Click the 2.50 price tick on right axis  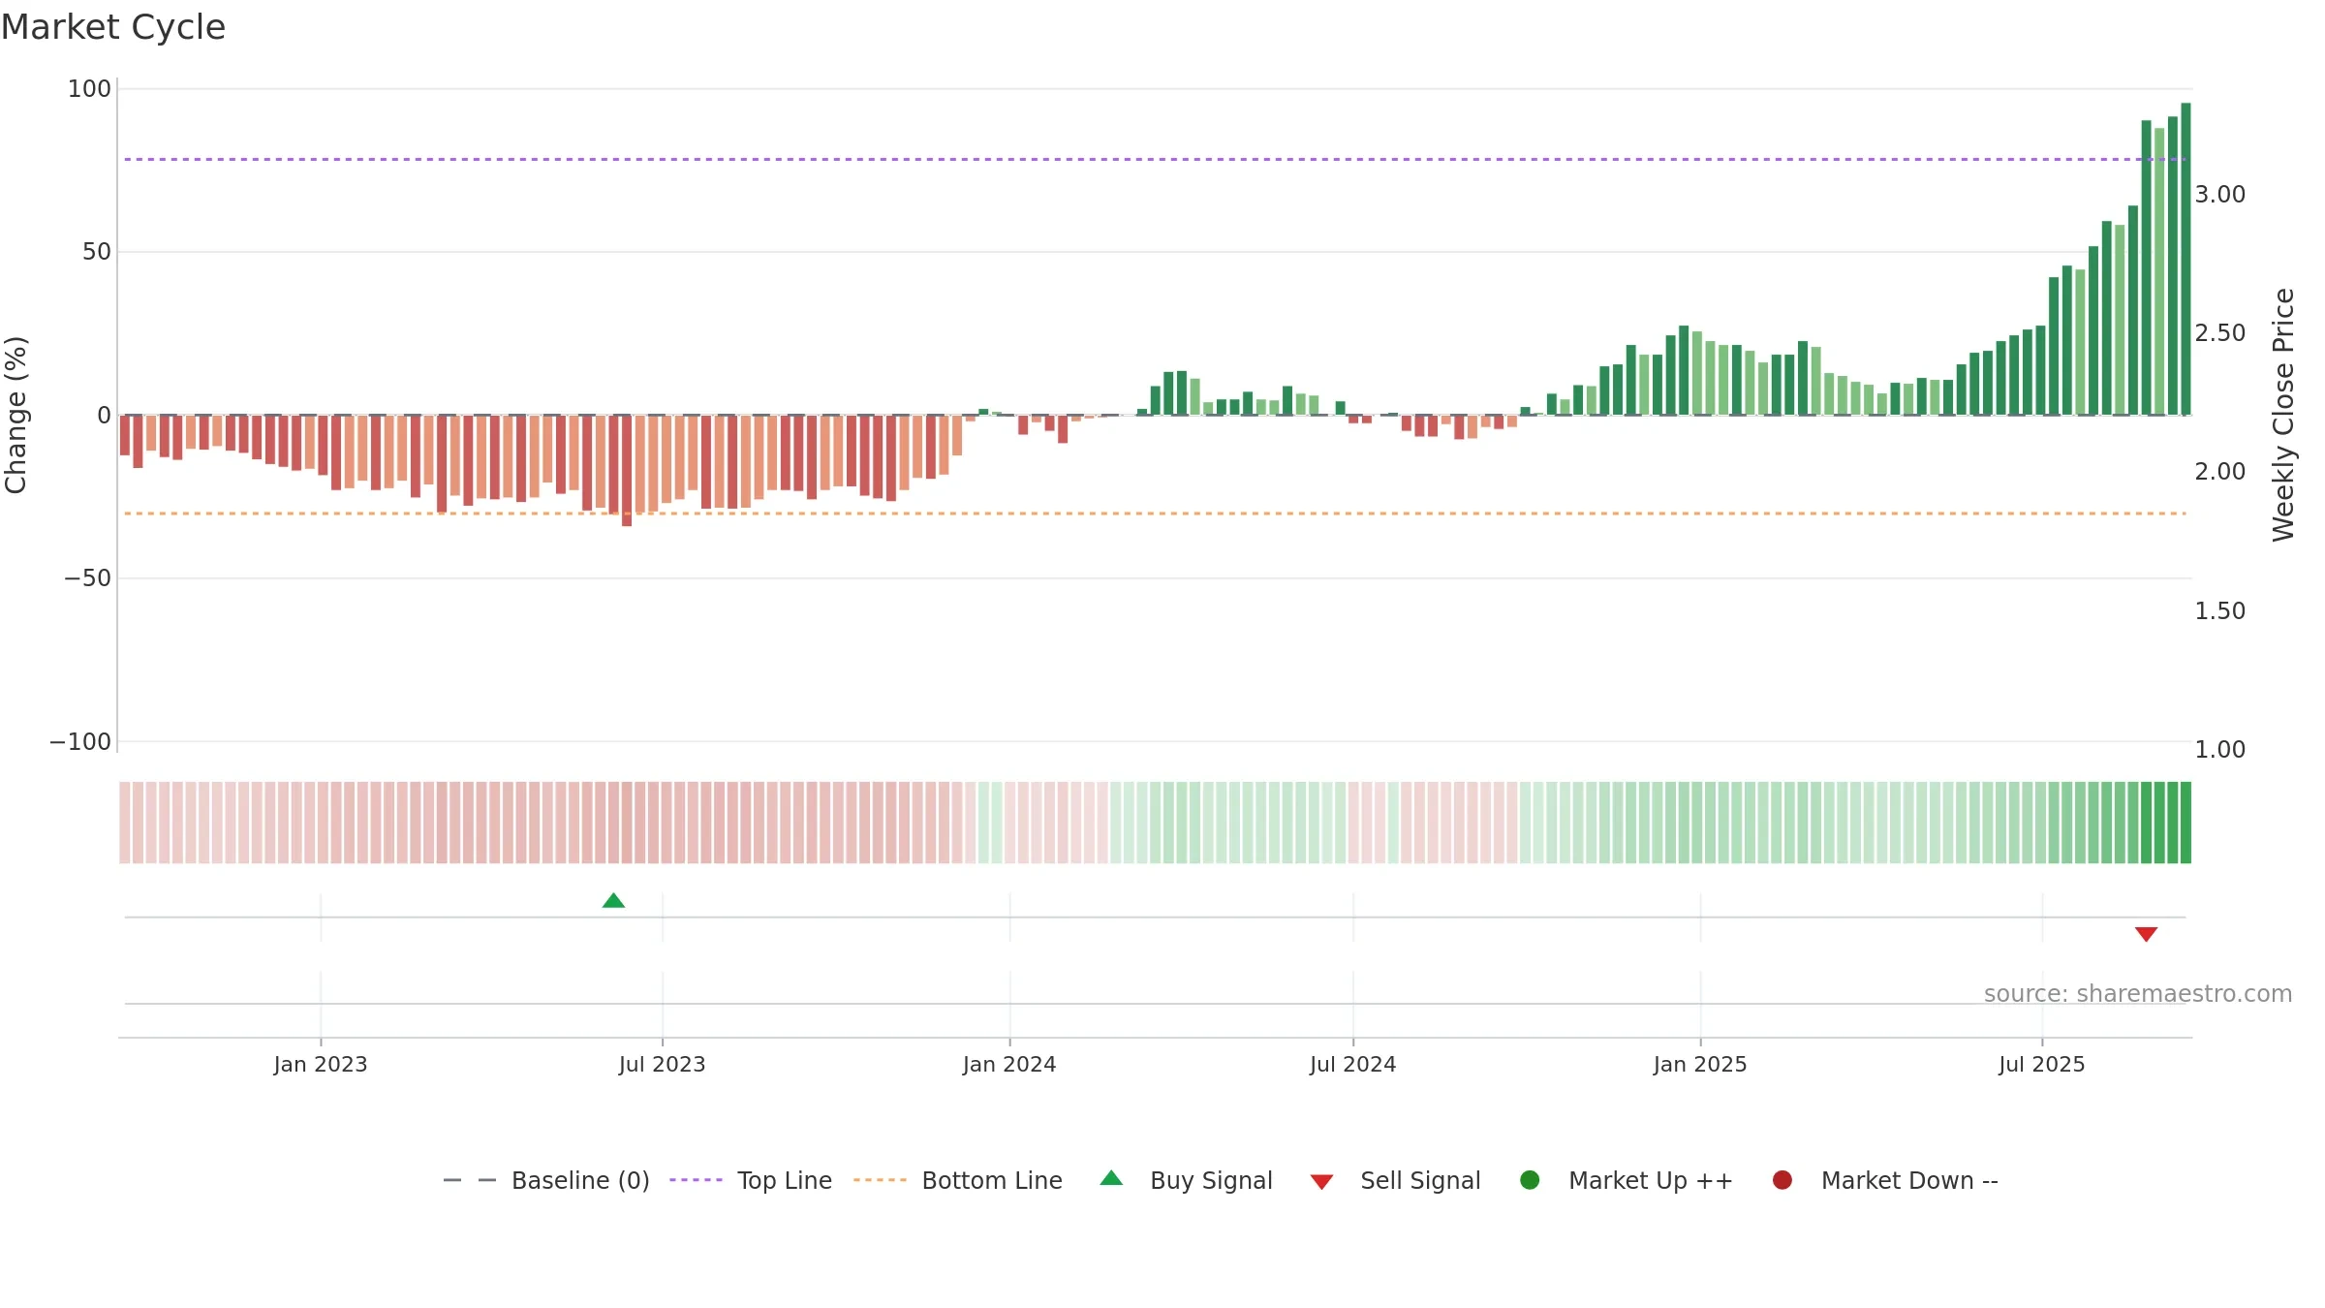point(2220,333)
